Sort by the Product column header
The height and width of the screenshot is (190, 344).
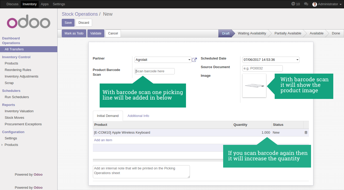coord(162,125)
